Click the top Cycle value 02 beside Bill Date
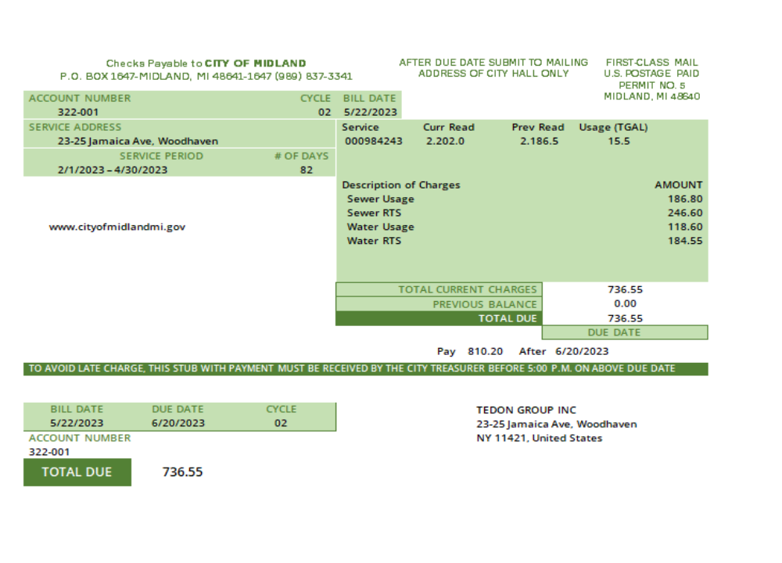Viewport: 782px width, 563px height. coord(325,112)
